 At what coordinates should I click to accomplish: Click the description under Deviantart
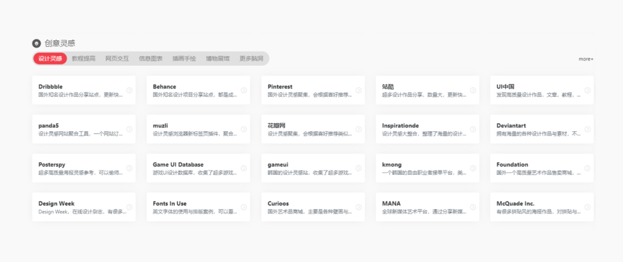[539, 134]
